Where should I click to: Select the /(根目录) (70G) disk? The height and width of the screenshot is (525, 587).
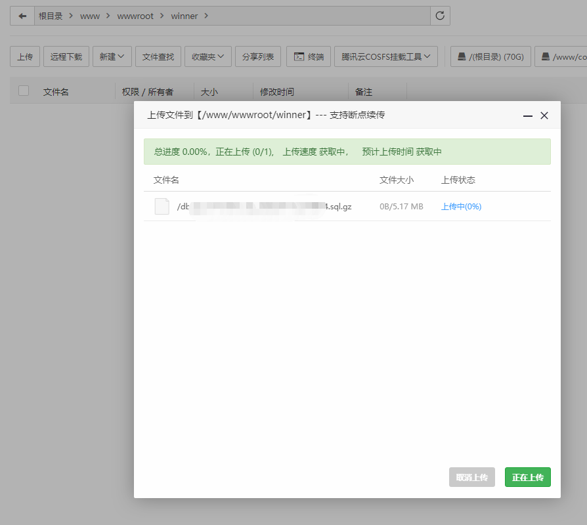[x=490, y=57]
